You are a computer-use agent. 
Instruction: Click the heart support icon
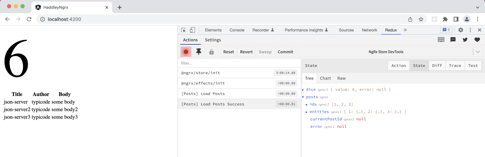click(x=477, y=40)
